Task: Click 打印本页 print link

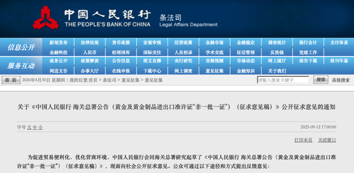Action: click(304, 140)
